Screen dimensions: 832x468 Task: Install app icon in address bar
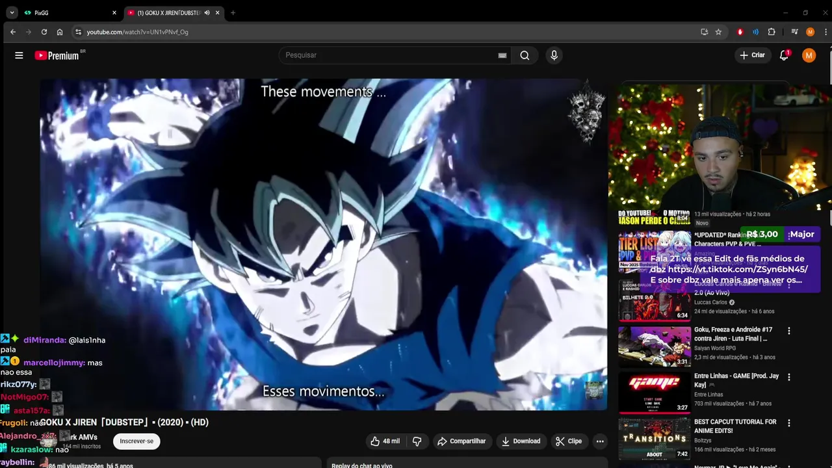pyautogui.click(x=704, y=32)
